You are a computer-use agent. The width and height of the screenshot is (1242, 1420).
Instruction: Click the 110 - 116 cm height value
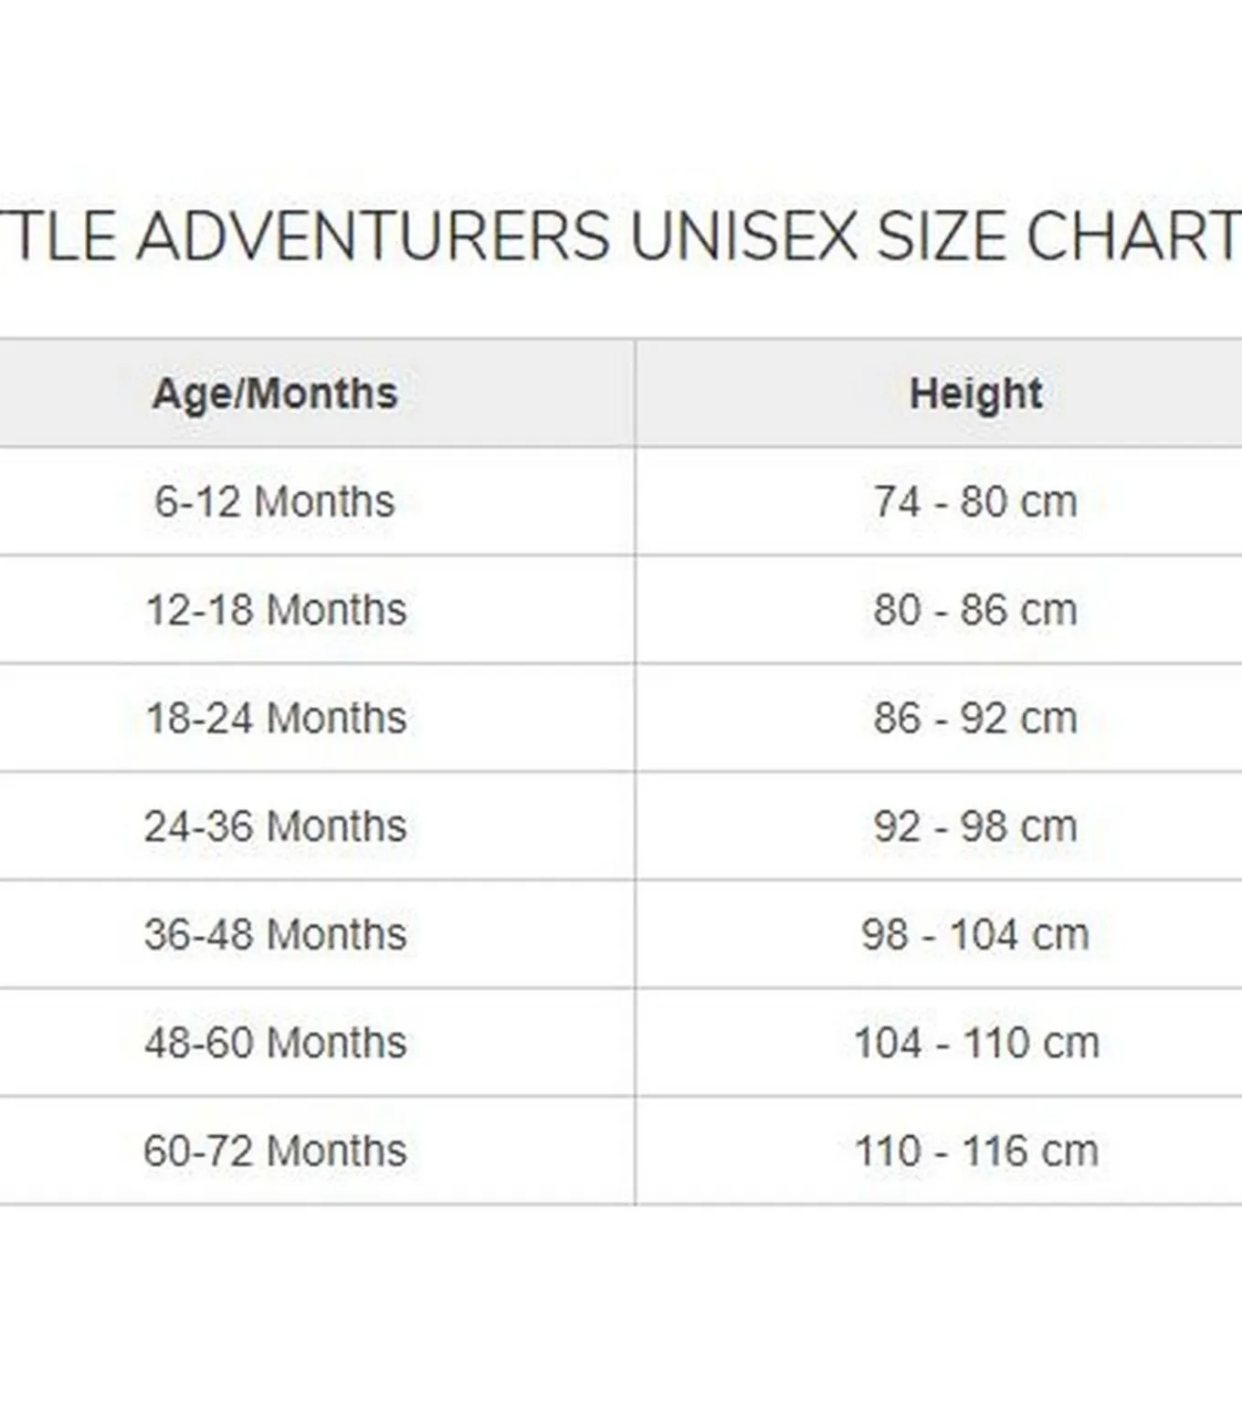point(975,1151)
